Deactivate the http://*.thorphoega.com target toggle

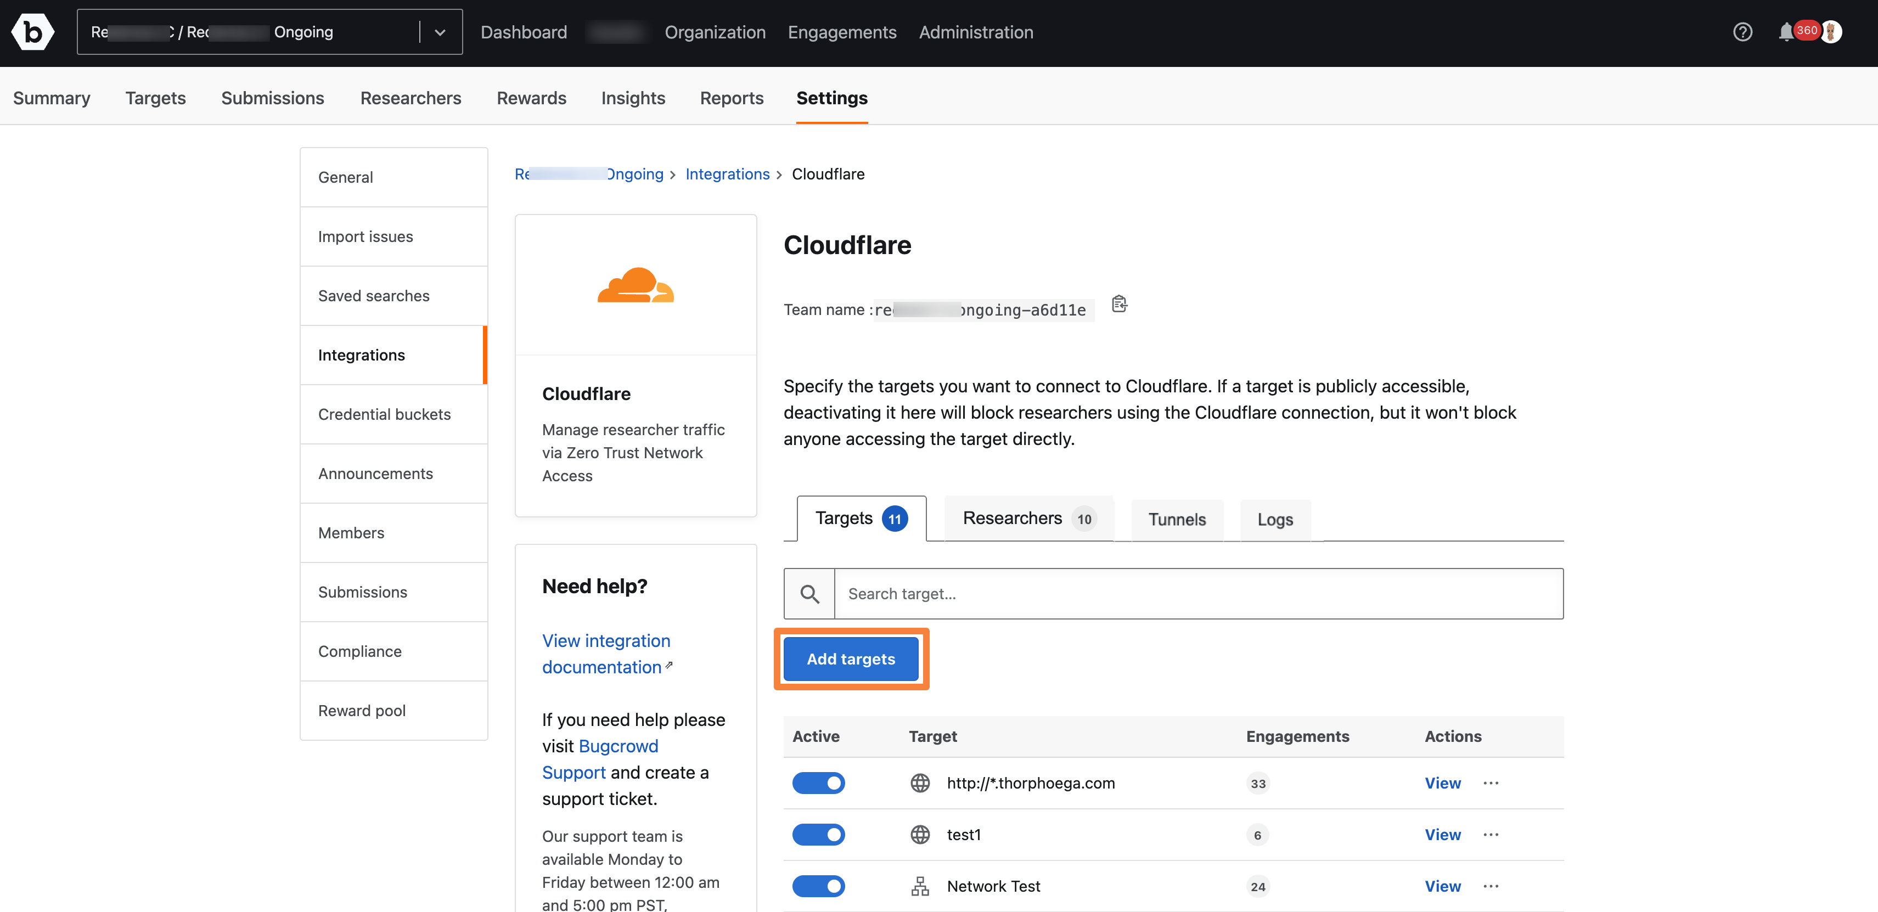pos(818,783)
